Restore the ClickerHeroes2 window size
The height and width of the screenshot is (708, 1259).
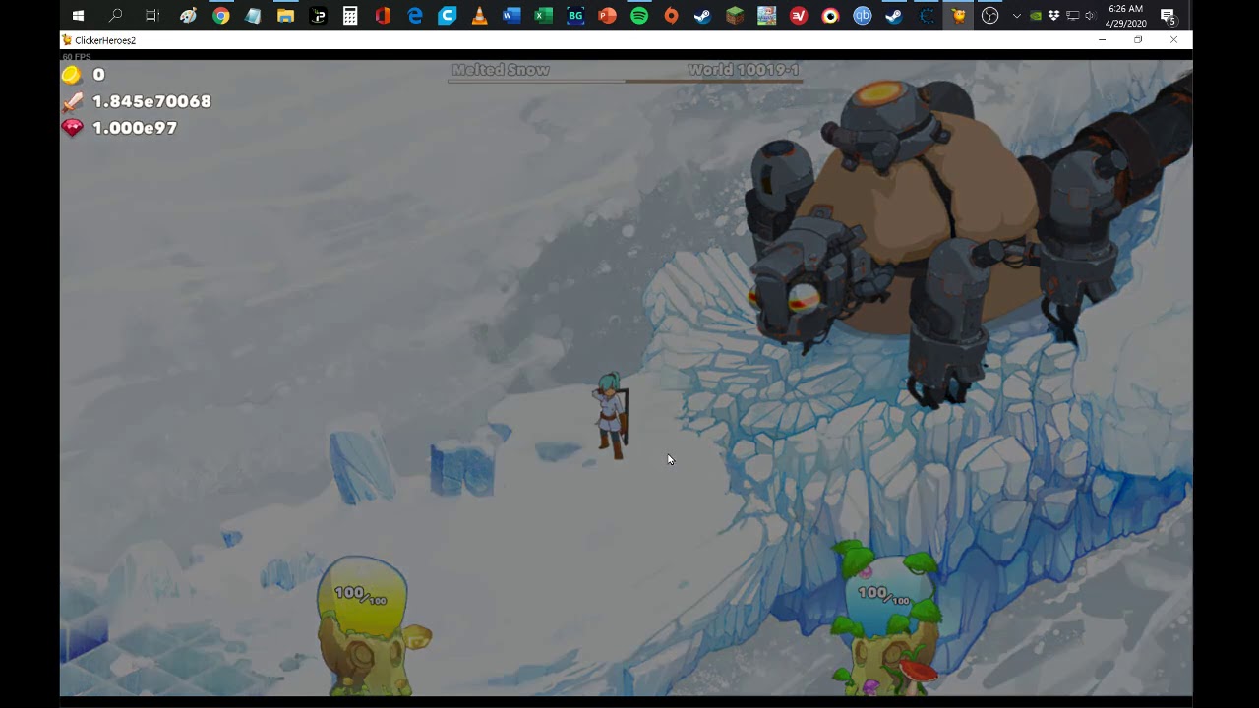pos(1138,40)
